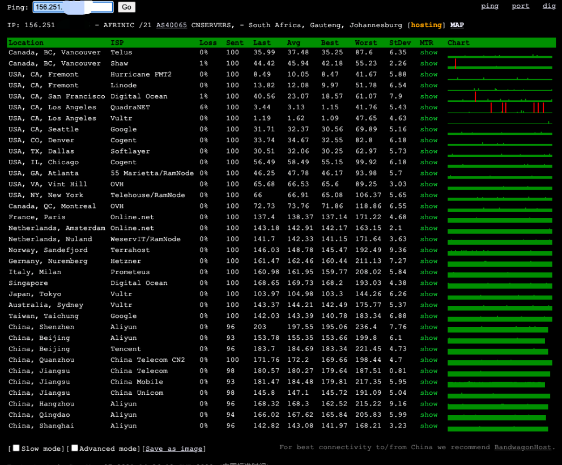The width and height of the screenshot is (562, 465).
Task: Click the Sandefjord Terrahost latency chart
Action: pos(500,252)
